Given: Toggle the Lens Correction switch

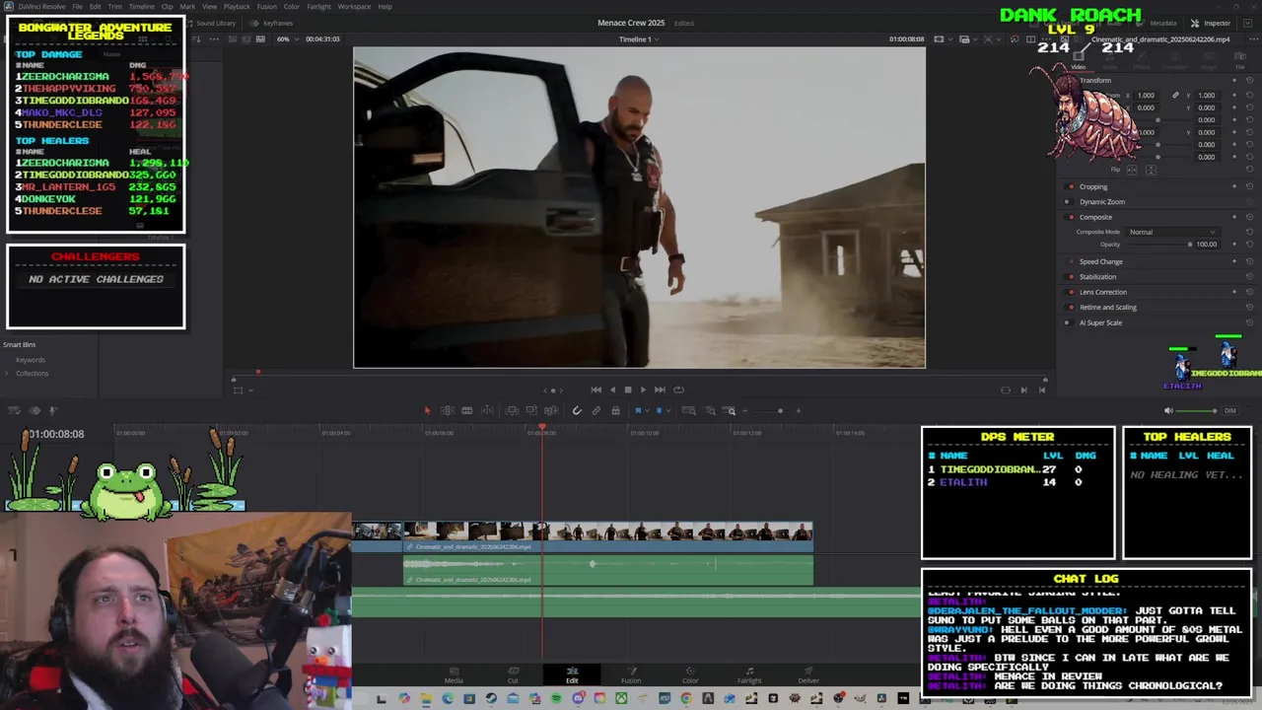Looking at the screenshot, I should pyautogui.click(x=1071, y=292).
